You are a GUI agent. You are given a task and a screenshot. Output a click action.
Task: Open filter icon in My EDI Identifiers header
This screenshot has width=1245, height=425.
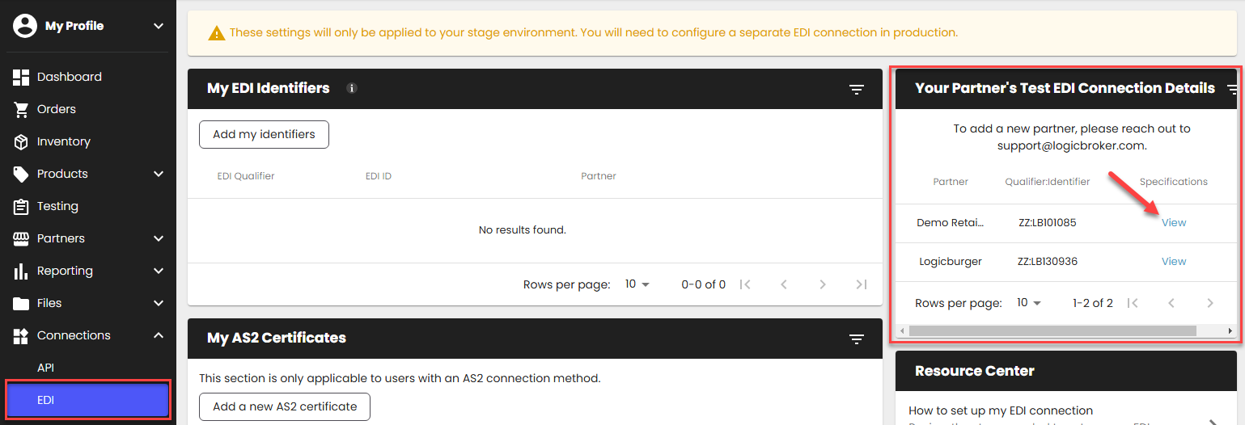[x=858, y=89]
